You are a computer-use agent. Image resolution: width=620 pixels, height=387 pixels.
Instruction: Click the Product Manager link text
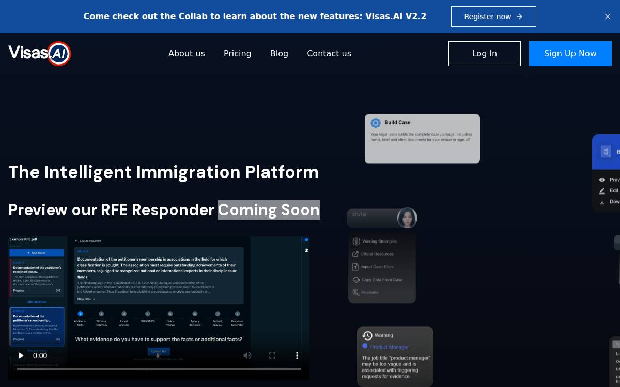coord(390,347)
